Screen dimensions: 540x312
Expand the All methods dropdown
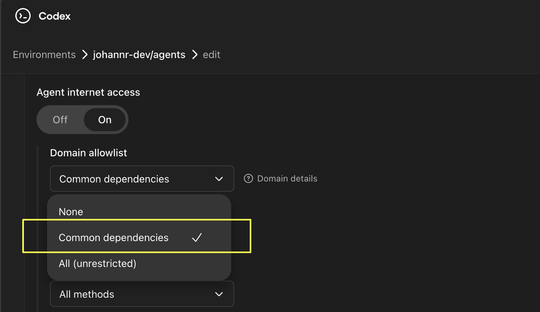pos(142,294)
